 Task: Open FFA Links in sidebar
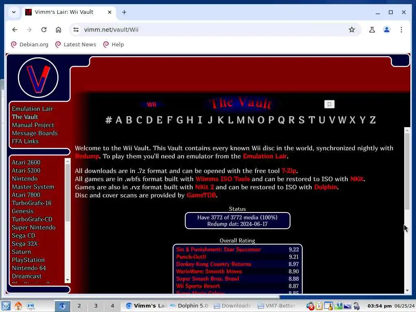point(25,141)
